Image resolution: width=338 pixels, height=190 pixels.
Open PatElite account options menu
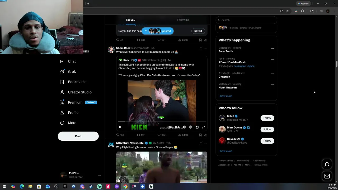tap(99, 175)
